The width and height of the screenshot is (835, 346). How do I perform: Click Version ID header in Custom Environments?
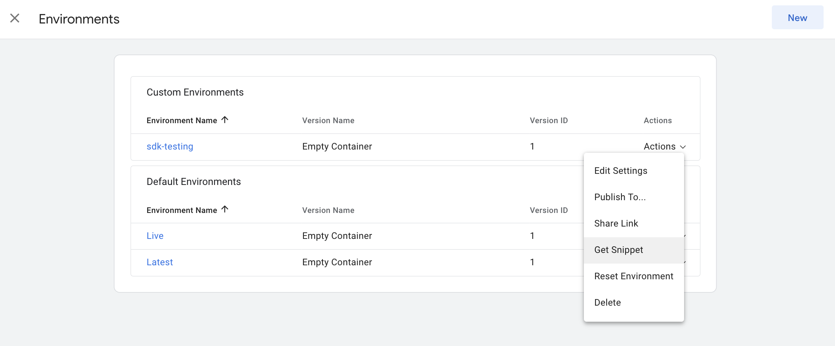(549, 121)
